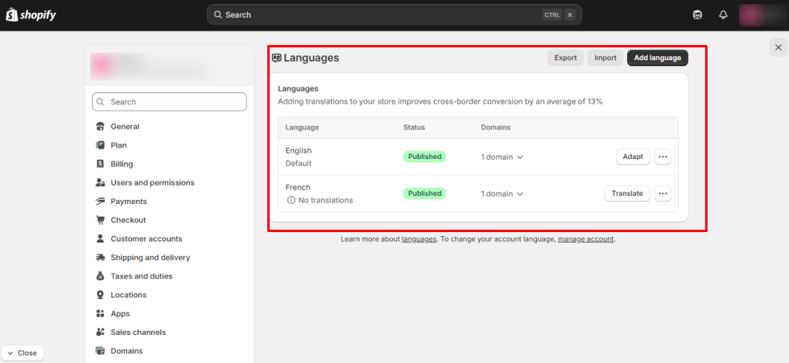
Task: Select Users and permissions
Action: click(x=152, y=182)
